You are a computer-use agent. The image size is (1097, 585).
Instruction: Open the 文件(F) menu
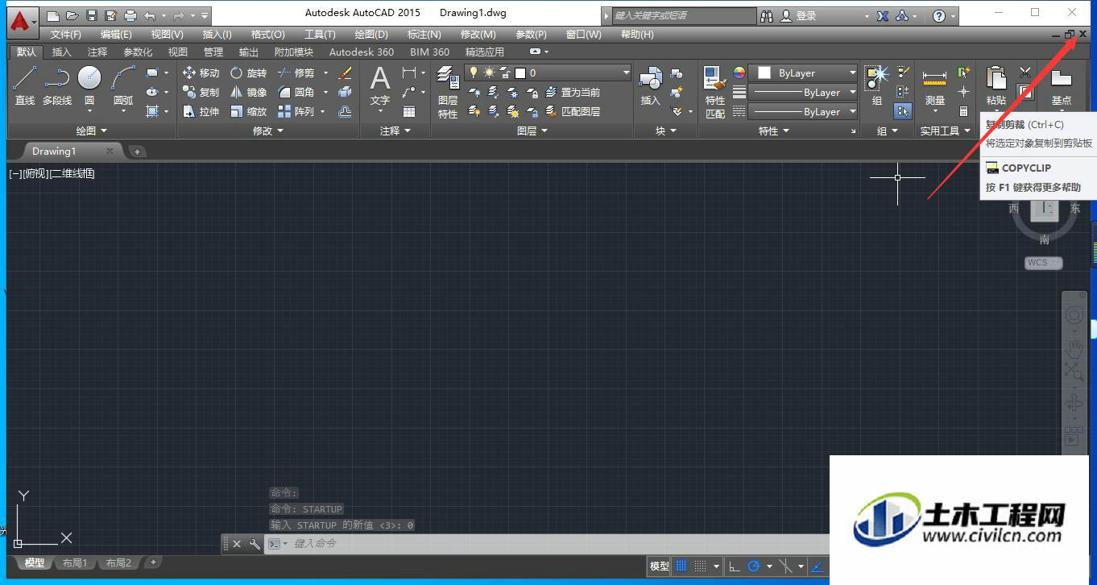point(66,35)
